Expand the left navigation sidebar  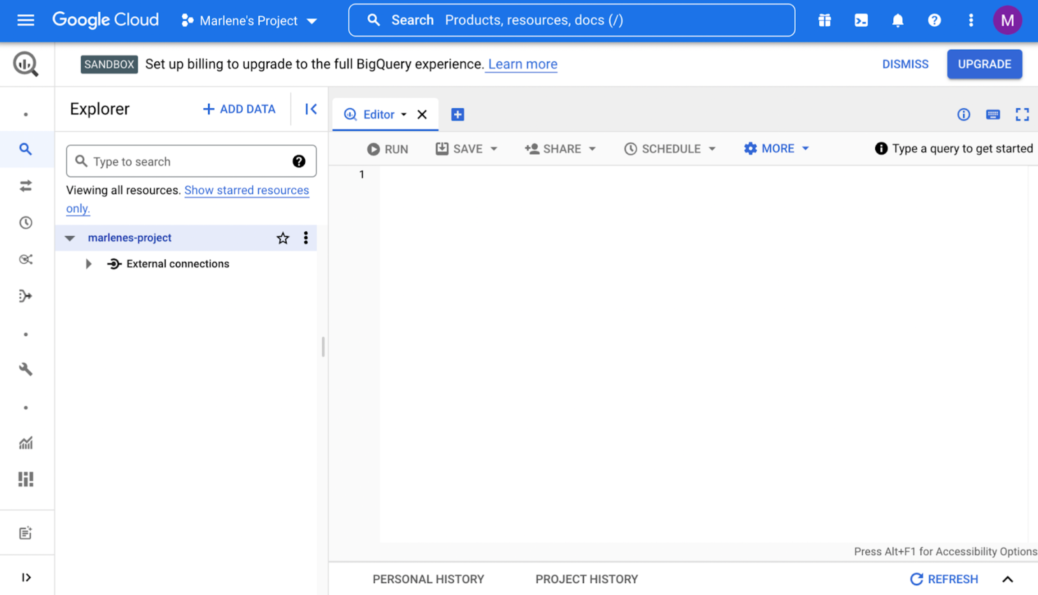point(26,577)
